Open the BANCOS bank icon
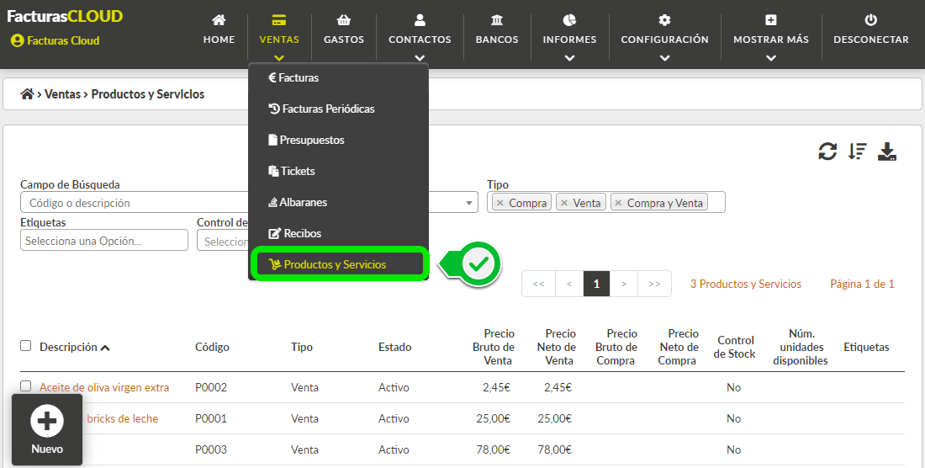Screen dimensions: 925x468 497,20
